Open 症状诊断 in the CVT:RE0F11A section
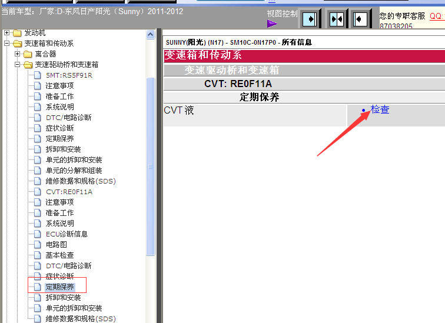This screenshot has height=323, width=445. [59, 276]
